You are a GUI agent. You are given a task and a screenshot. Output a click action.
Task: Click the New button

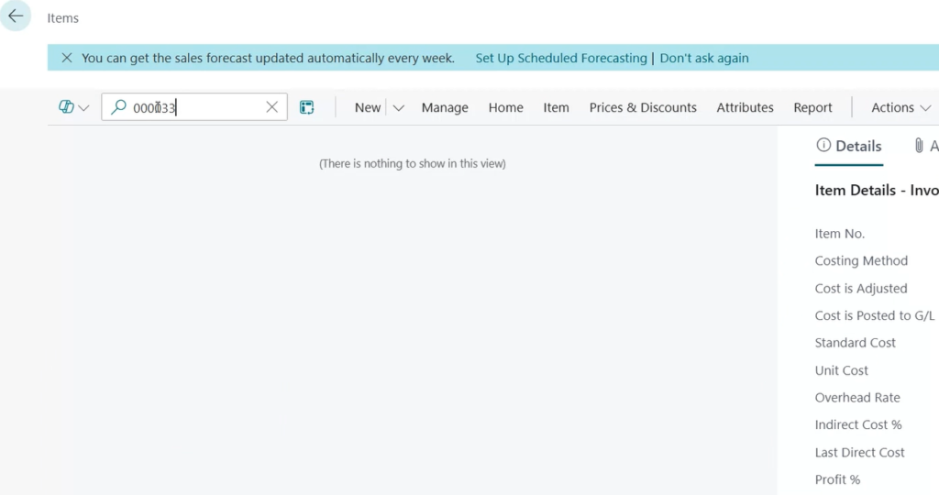[x=367, y=107]
